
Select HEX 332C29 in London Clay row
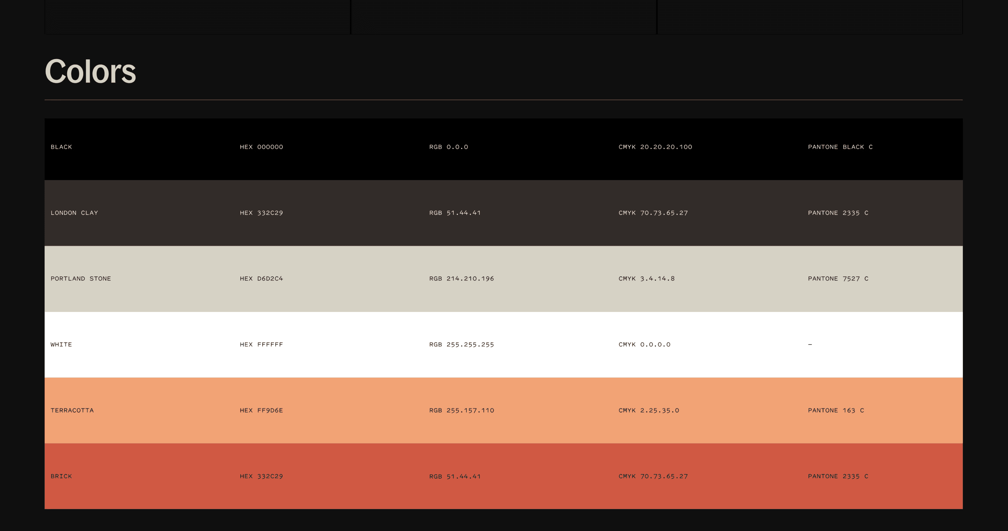pyautogui.click(x=262, y=213)
